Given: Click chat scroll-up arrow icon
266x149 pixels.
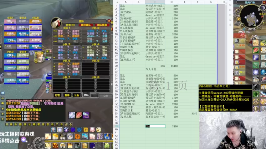Looking at the screenshot, I should [3, 109].
